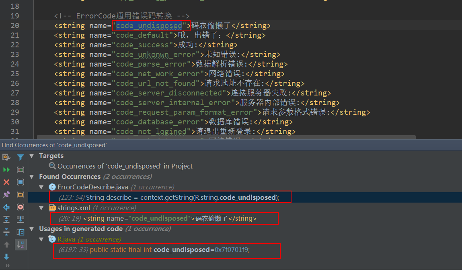
Task: Open the search settings with the wrench icon
Action: (x=6, y=157)
